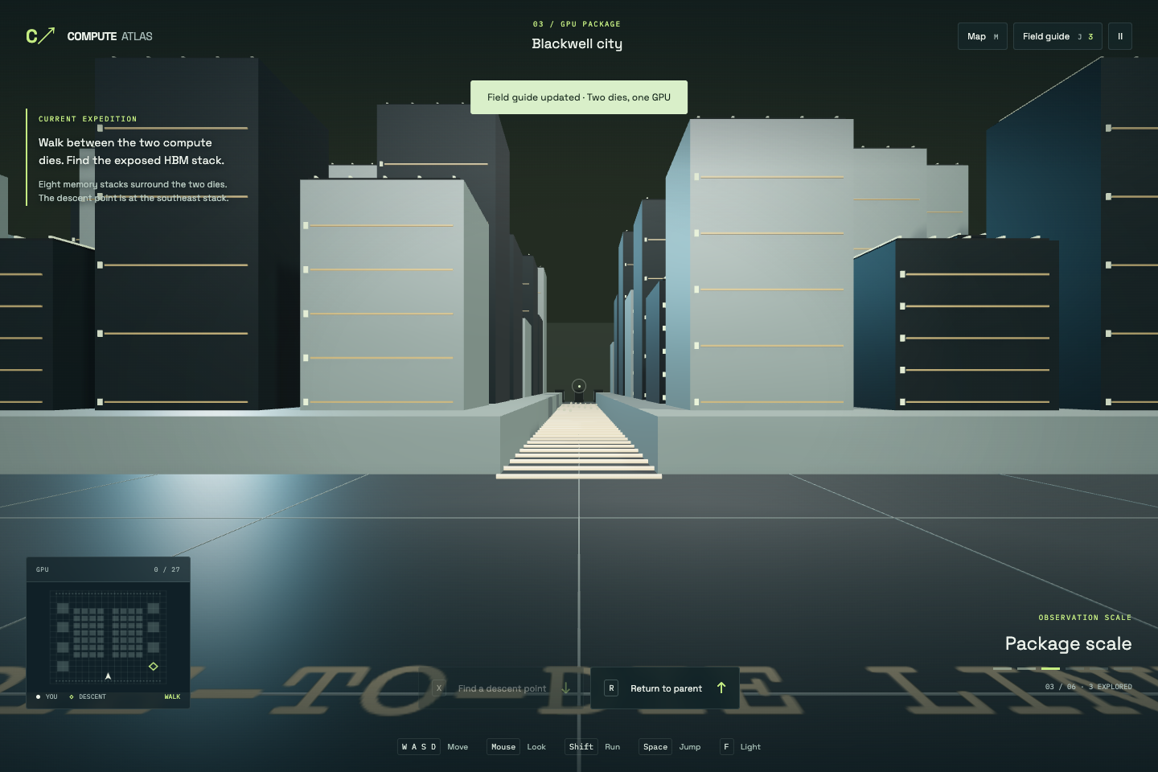This screenshot has width=1158, height=772.
Task: Click the '0 / 27' minimap counter
Action: pos(167,569)
